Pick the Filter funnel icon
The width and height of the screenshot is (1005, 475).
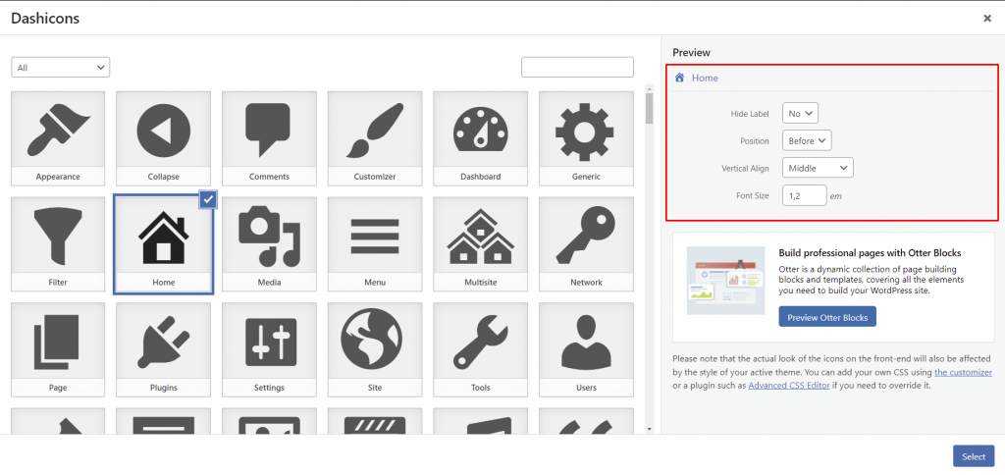coord(58,243)
